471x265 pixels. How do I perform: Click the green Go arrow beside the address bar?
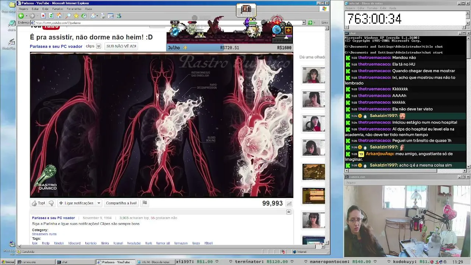pos(310,22)
